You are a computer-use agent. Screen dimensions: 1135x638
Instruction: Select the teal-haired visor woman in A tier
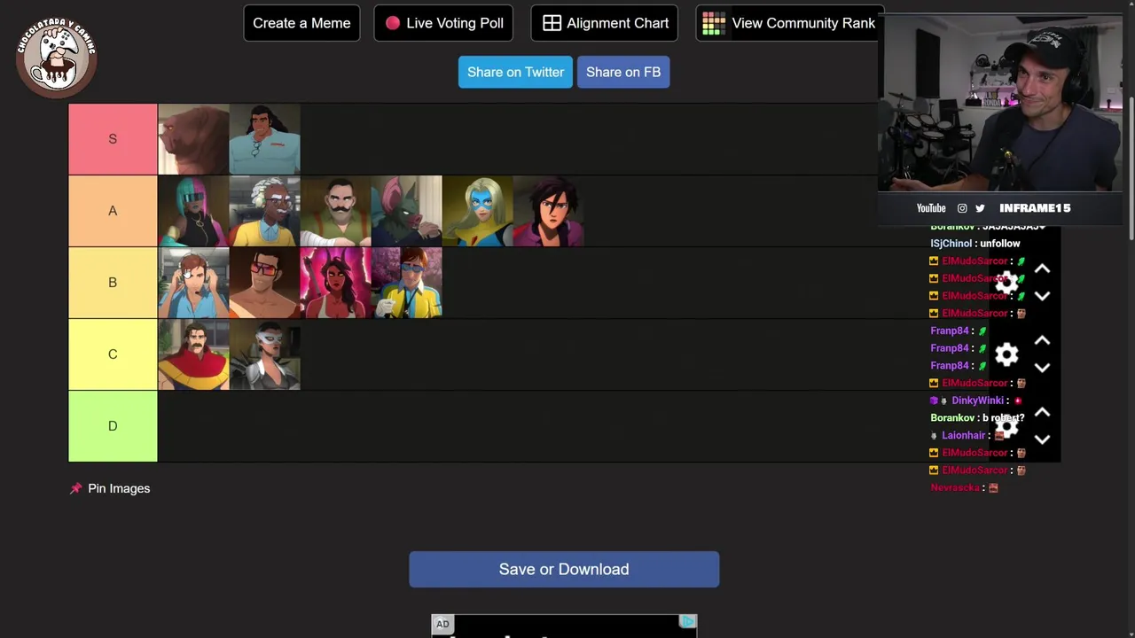tap(193, 211)
